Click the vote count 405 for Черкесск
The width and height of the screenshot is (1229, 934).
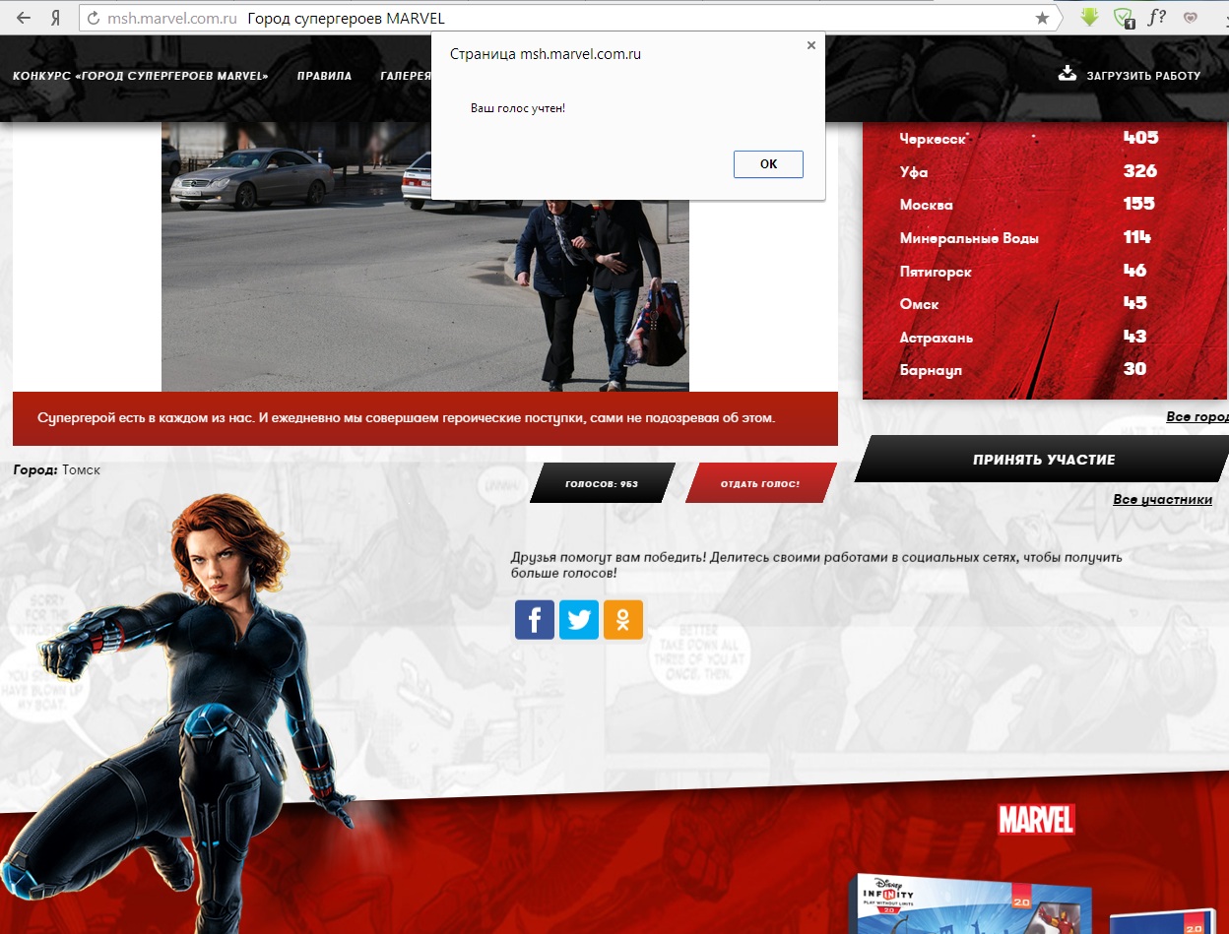1141,138
